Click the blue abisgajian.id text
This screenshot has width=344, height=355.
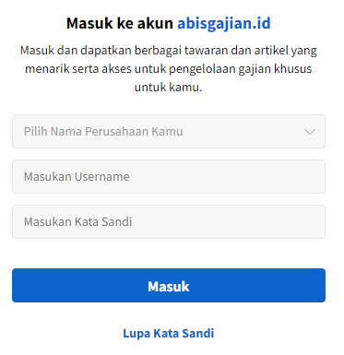(224, 24)
